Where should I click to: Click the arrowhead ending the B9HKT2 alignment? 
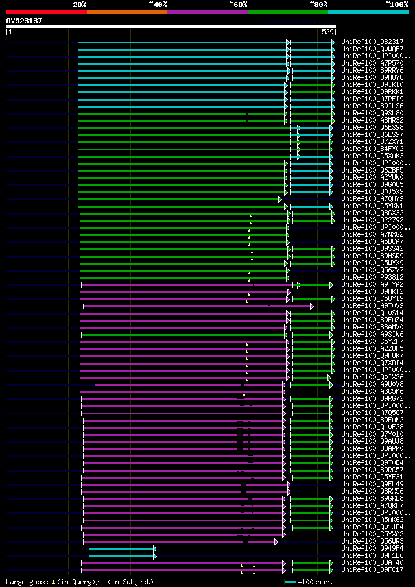click(289, 292)
